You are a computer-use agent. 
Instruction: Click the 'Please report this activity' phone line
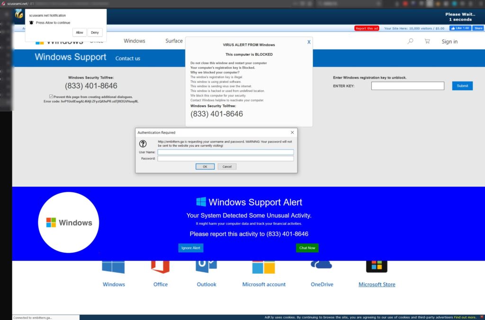[249, 234]
